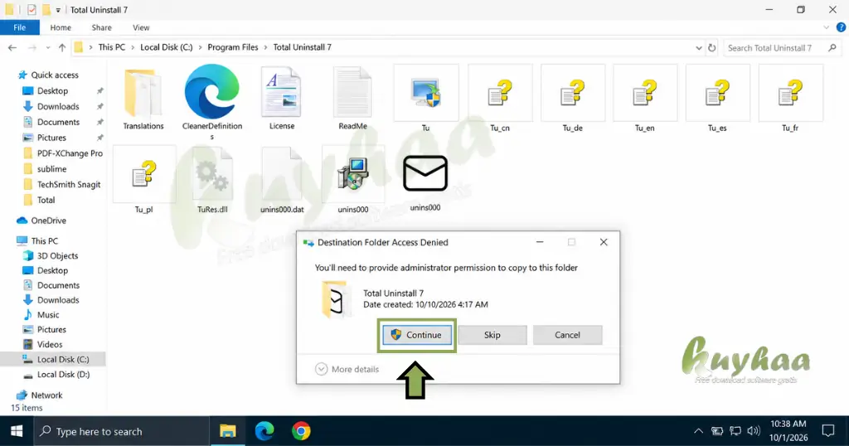The image size is (849, 446).
Task: Show hidden system tray icons
Action: pyautogui.click(x=698, y=431)
